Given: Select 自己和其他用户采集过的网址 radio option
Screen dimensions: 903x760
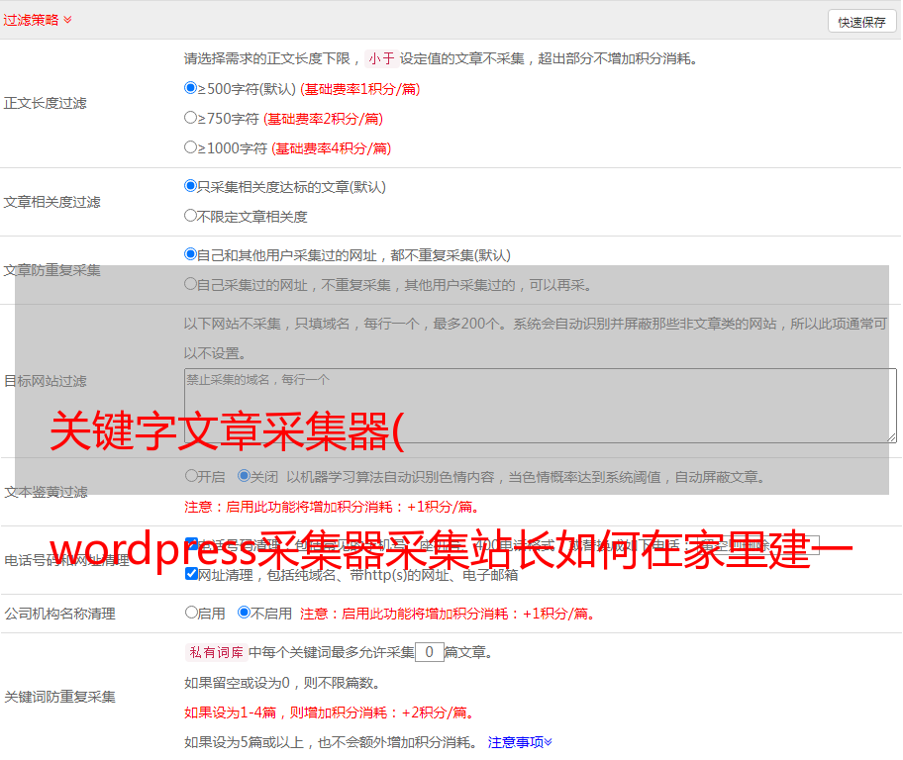Looking at the screenshot, I should 191,254.
